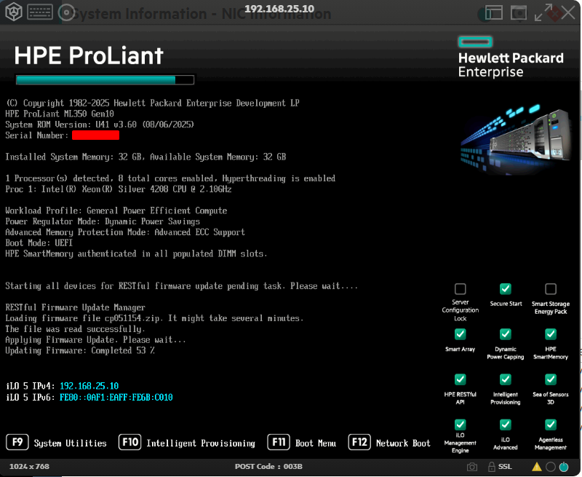Click the Intelligent Provisioning checkbox

pyautogui.click(x=506, y=379)
